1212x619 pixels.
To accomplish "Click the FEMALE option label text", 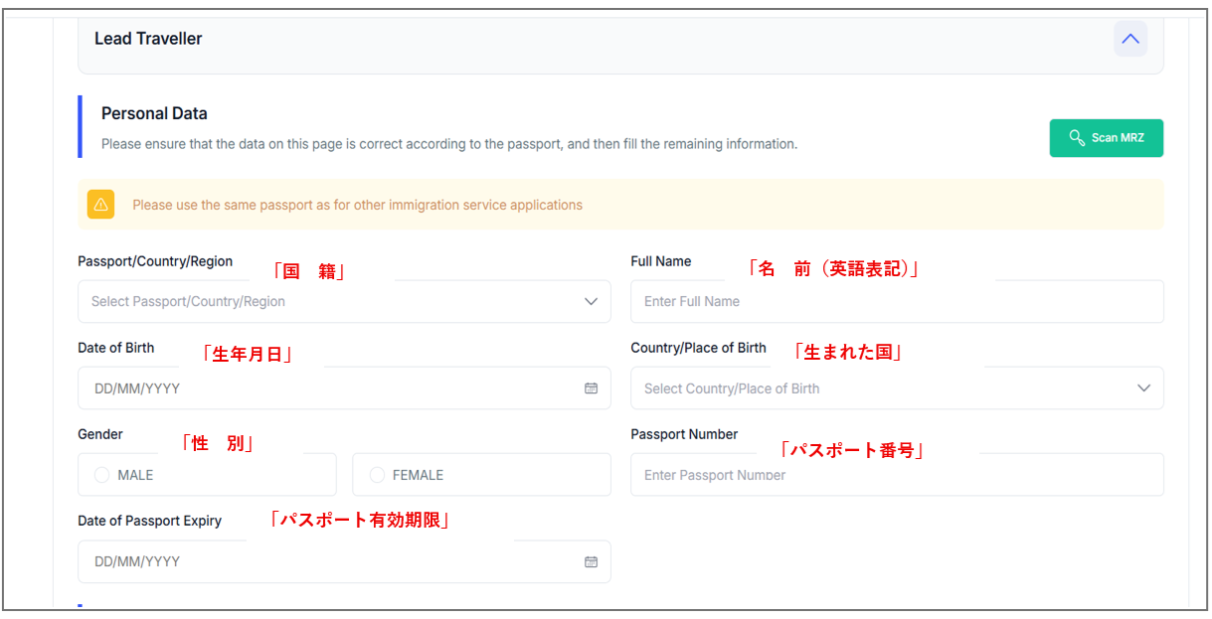I will pos(418,476).
